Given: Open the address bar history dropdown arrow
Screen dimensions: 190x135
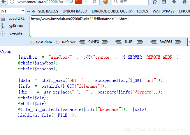Looking at the screenshot, I should pyautogui.click(x=86, y=2).
